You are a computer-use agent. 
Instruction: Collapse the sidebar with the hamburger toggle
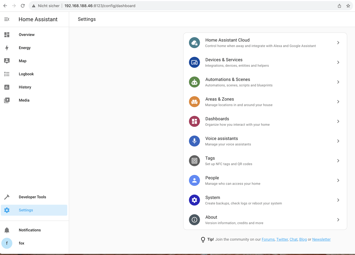(7, 19)
